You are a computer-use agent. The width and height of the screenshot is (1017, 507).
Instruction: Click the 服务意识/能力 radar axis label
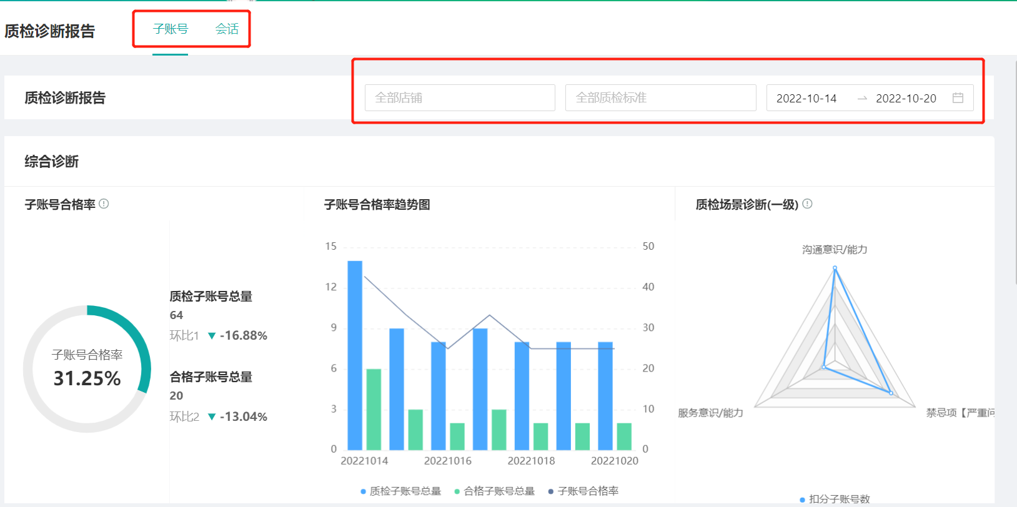point(711,413)
